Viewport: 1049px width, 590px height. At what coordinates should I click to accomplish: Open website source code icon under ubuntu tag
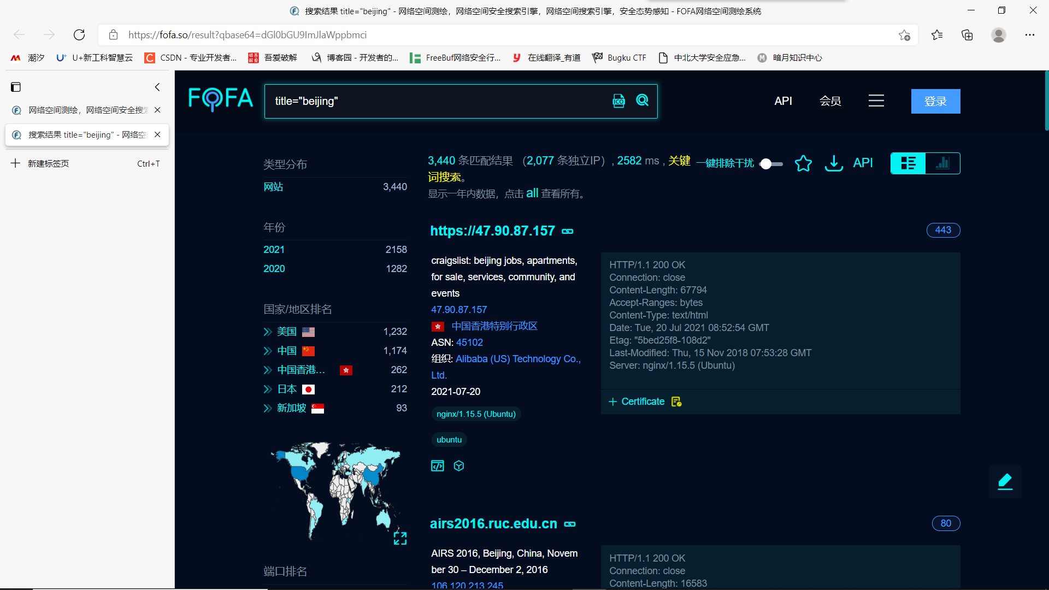(438, 466)
